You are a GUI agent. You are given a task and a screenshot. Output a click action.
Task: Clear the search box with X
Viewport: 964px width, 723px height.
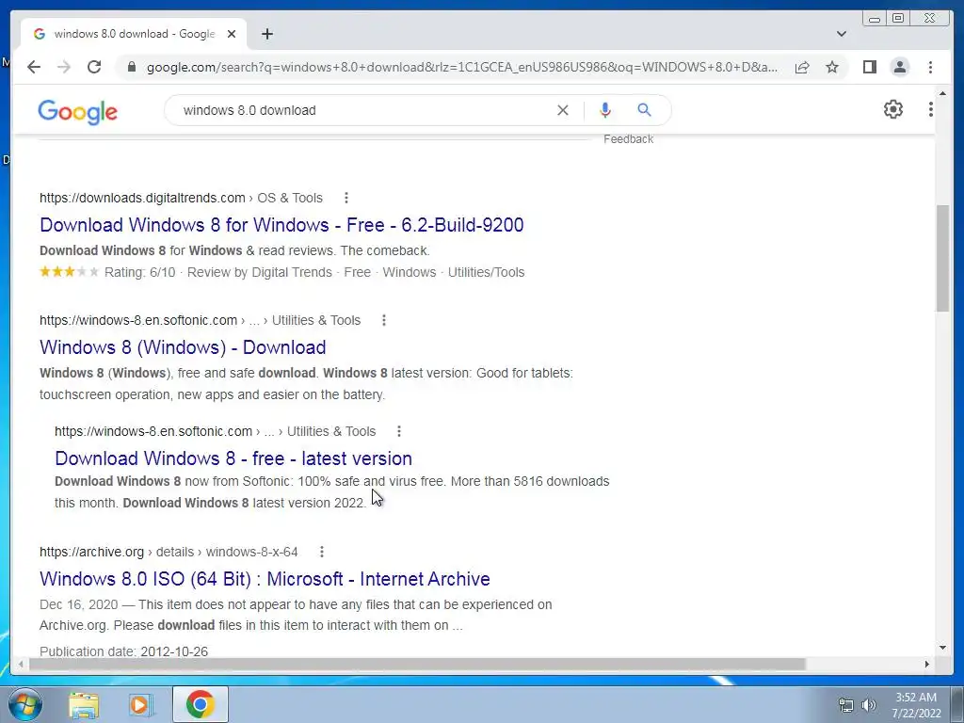[x=563, y=110]
